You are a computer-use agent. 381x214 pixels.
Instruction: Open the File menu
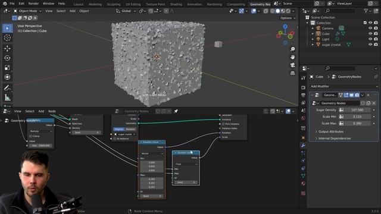point(12,4)
